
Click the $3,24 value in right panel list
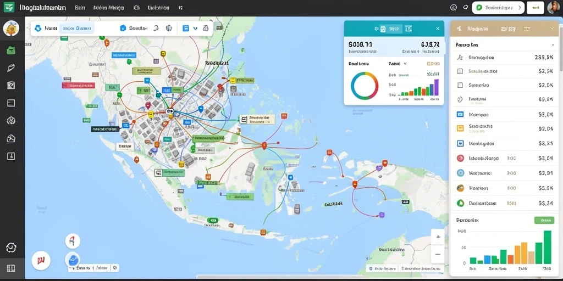[x=545, y=203]
